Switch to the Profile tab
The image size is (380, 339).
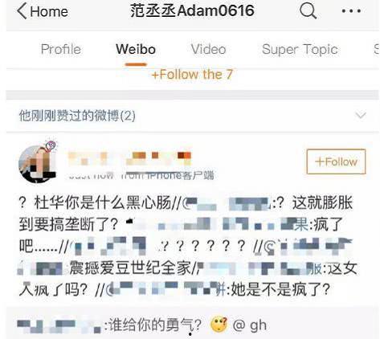click(x=61, y=49)
